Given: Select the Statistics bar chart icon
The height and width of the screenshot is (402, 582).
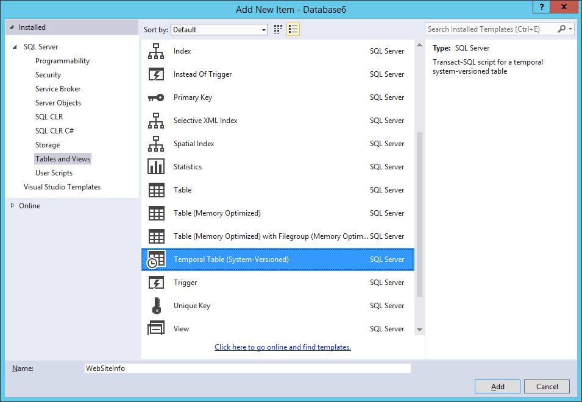Looking at the screenshot, I should click(156, 167).
